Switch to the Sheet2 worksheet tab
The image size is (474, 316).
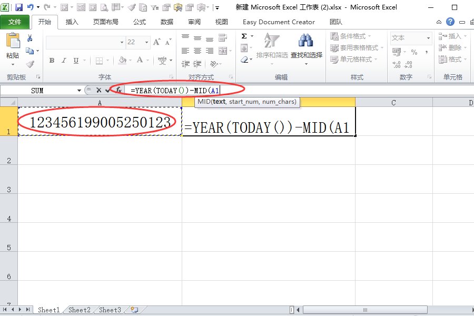[80, 310]
